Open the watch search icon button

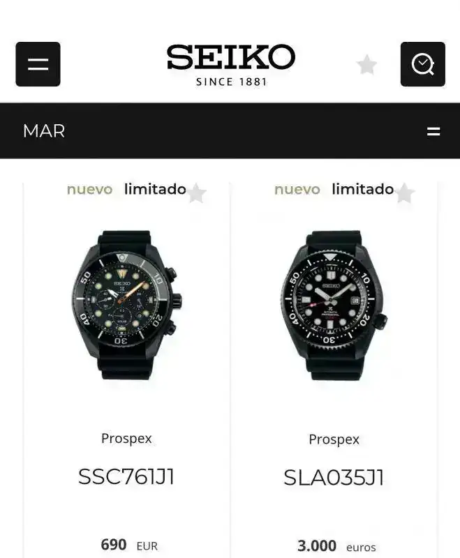[x=422, y=64]
